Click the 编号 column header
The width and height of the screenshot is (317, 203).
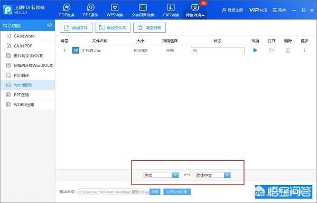click(x=64, y=41)
